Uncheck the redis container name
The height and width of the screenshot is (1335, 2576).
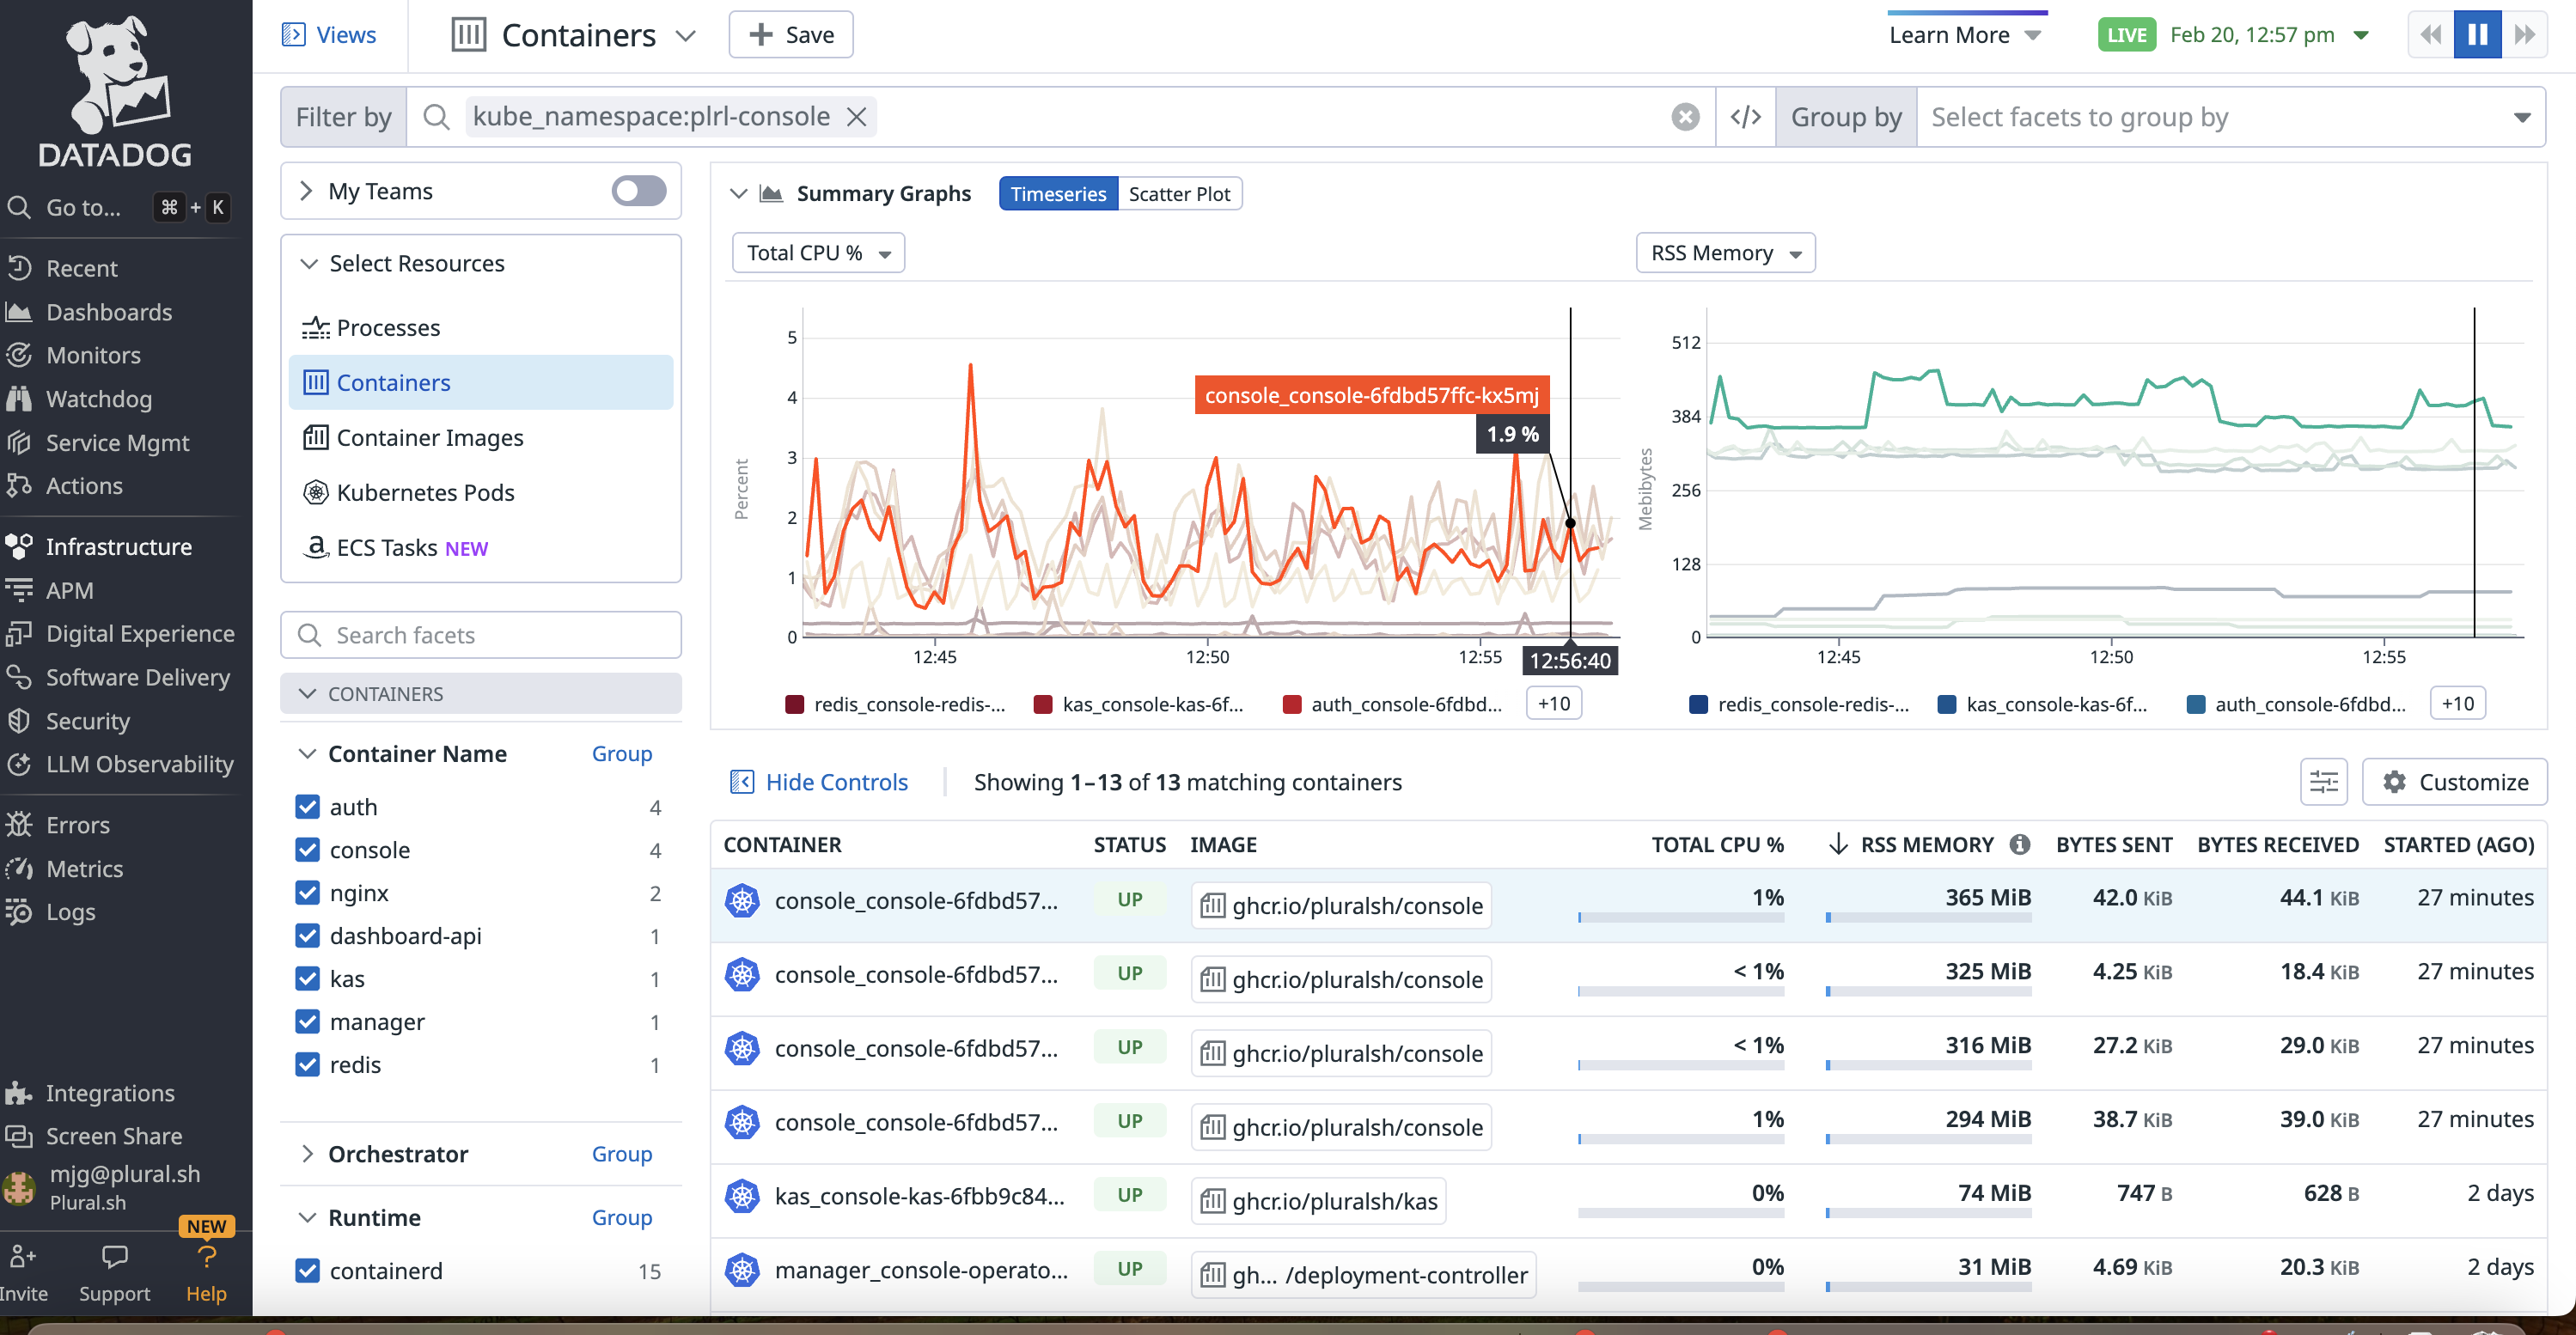pos(308,1065)
